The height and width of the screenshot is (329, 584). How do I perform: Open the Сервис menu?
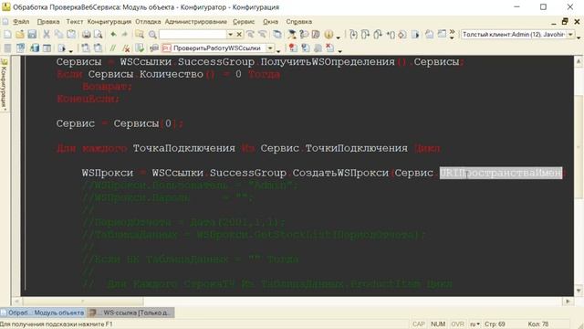pyautogui.click(x=244, y=22)
